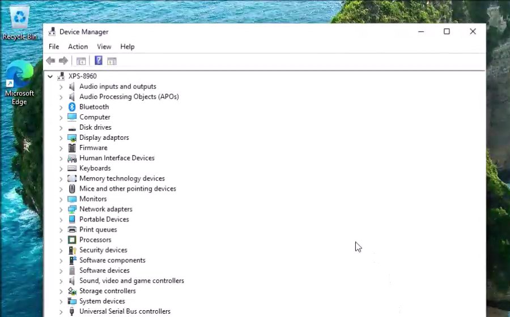Select the Software components label
The image size is (510, 317).
[x=112, y=260]
